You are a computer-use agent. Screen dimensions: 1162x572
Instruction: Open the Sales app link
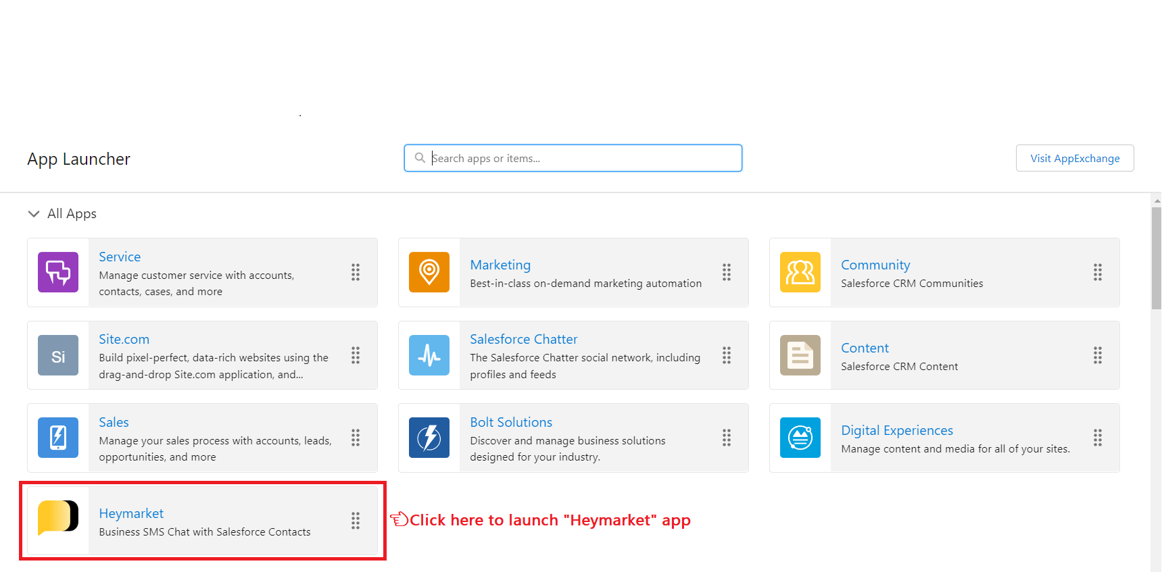tap(114, 422)
